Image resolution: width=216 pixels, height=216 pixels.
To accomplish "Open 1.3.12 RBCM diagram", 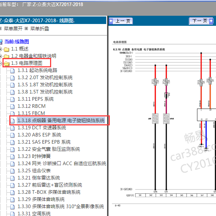I will point(31,106).
